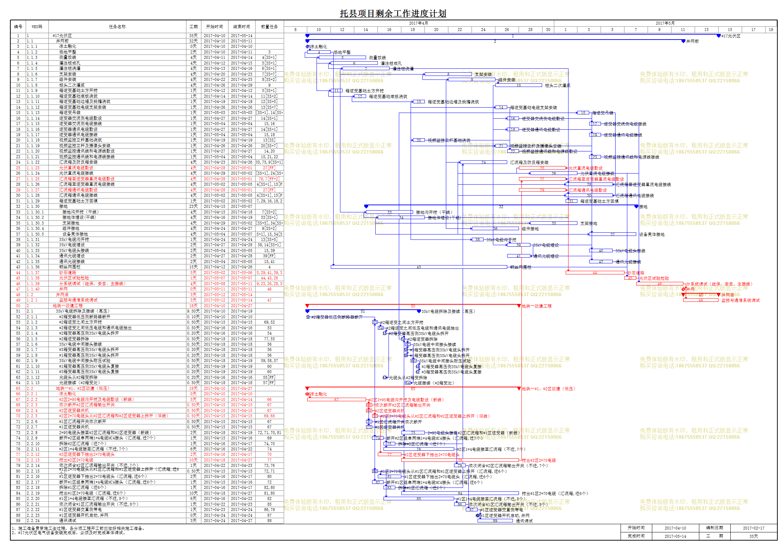This screenshot has height=547, width=782.
Task: Click the red 光伏直流电缆敷设 table row
Action: pos(147,168)
